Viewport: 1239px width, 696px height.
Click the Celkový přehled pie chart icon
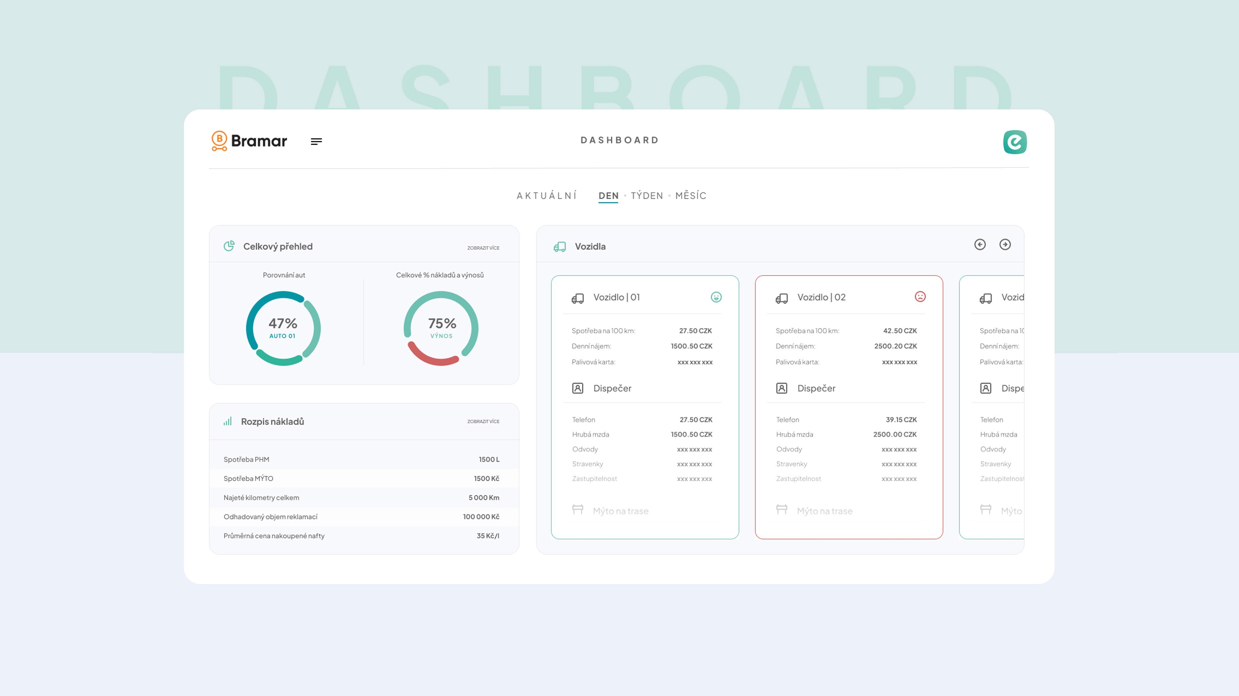pos(229,246)
